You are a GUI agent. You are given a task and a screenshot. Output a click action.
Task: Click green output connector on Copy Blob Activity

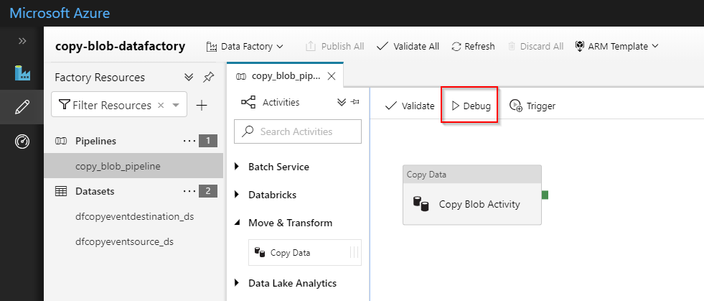tap(545, 195)
